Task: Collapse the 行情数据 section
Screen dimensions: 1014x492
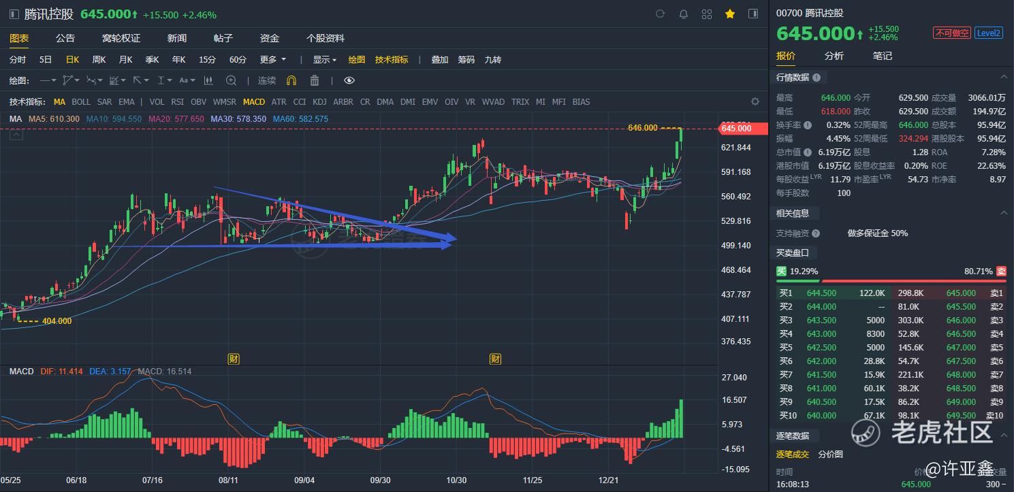Action: tap(1003, 78)
